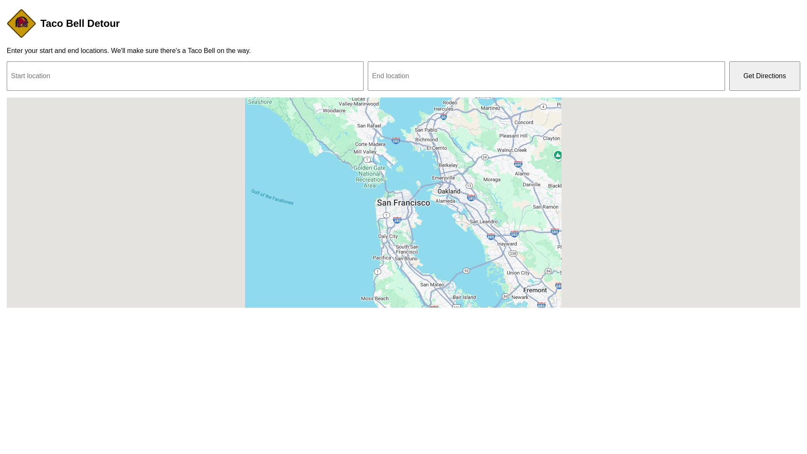Click the Corte Madera label on map
807x454 pixels.
(x=370, y=144)
